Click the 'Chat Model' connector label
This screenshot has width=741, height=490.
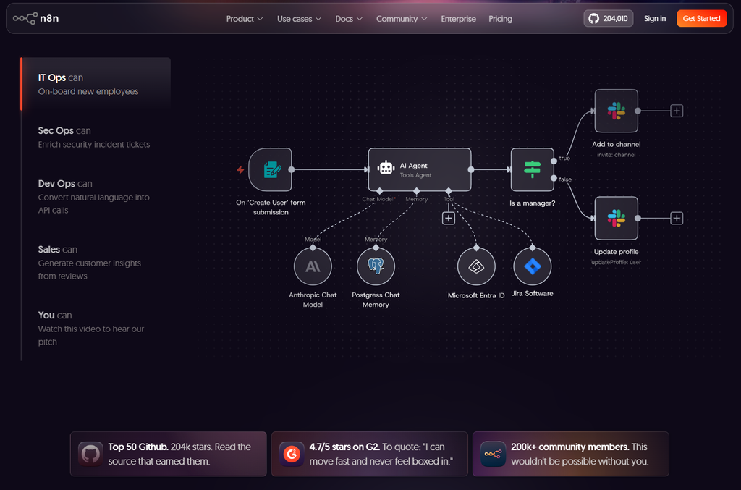(378, 200)
